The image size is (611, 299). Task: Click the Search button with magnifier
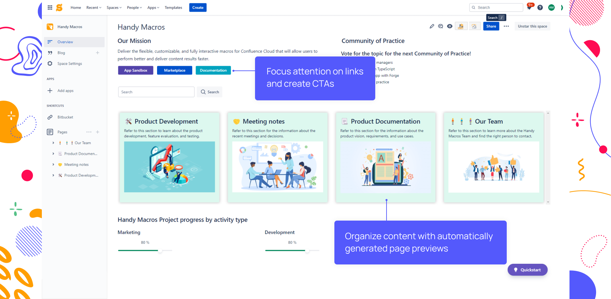(x=210, y=92)
